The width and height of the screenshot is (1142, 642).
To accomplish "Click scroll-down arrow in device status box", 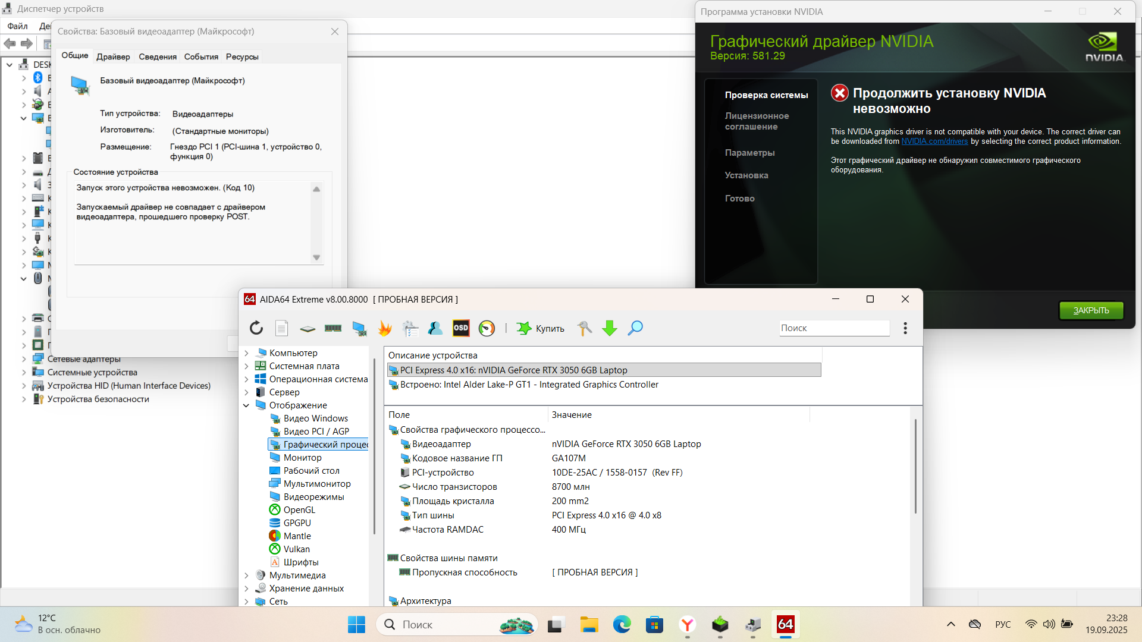I will point(316,257).
